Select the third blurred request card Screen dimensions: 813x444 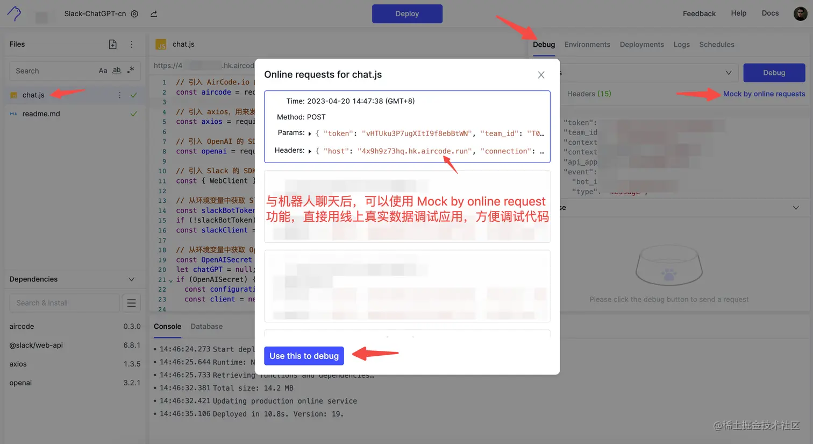tap(407, 286)
